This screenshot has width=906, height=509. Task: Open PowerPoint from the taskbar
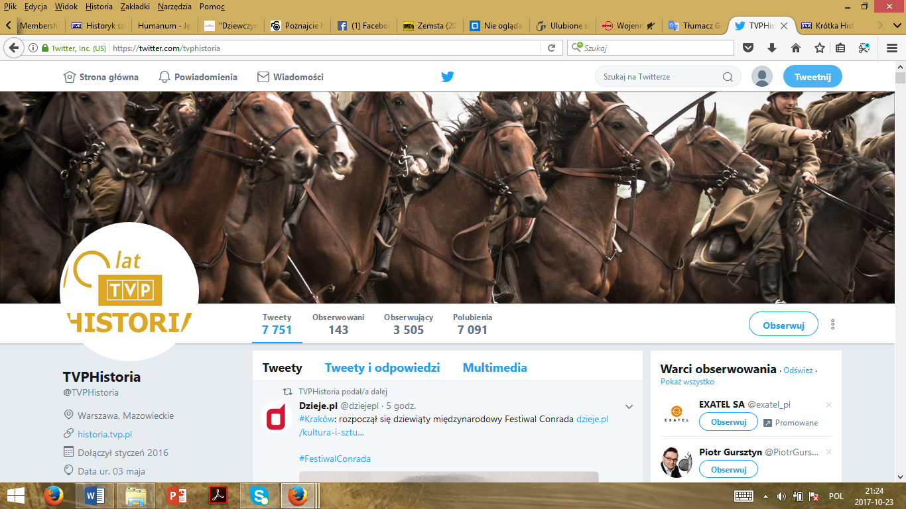tap(177, 496)
